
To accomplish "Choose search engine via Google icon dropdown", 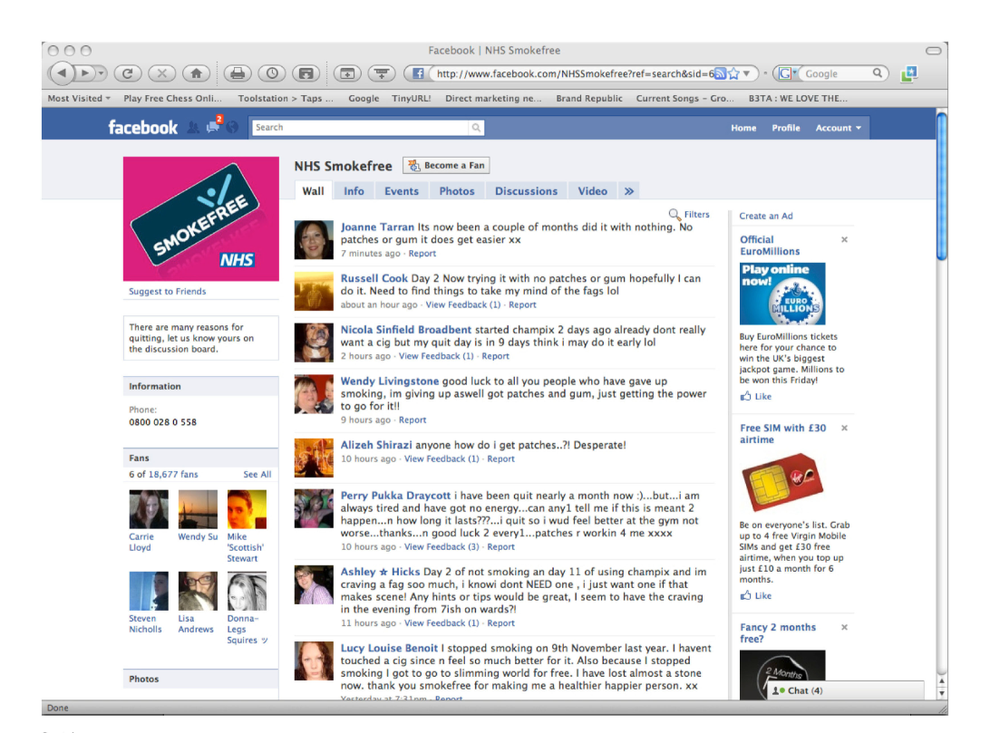I will point(787,73).
